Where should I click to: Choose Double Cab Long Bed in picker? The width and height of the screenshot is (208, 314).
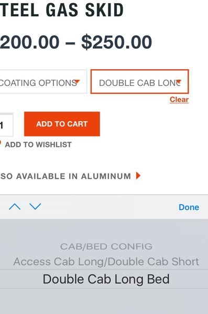[x=106, y=279]
